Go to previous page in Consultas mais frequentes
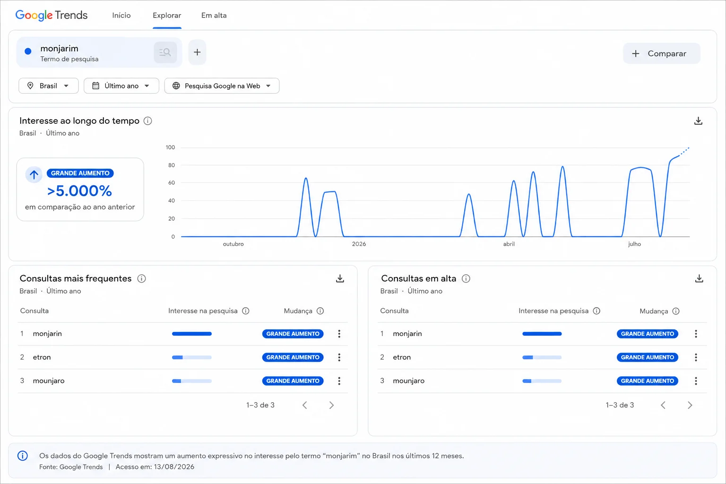The width and height of the screenshot is (726, 484). coord(305,405)
